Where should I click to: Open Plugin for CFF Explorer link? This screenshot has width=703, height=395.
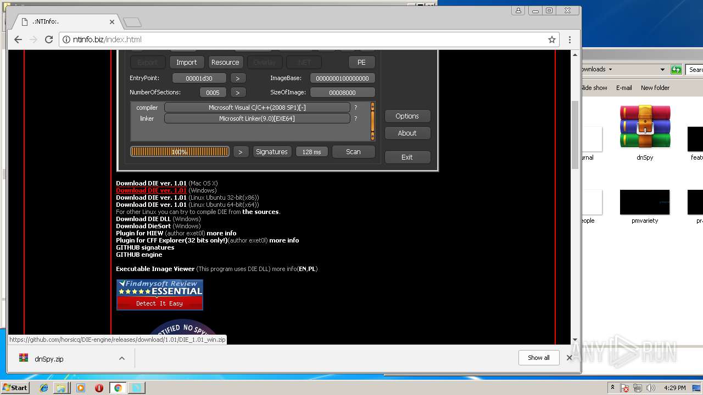tap(171, 240)
